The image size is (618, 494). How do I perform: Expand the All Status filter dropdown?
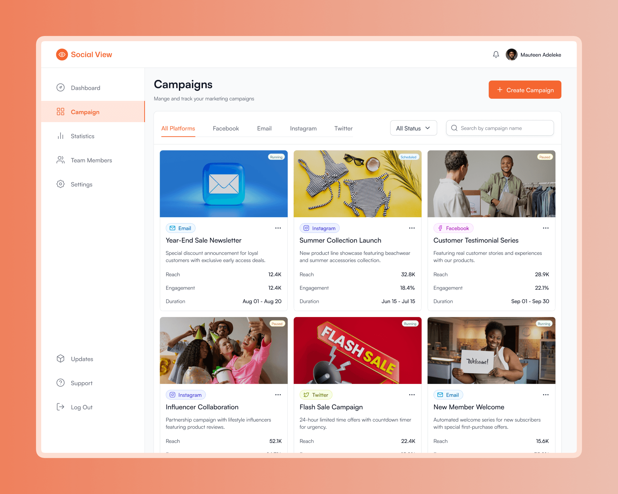click(x=413, y=128)
